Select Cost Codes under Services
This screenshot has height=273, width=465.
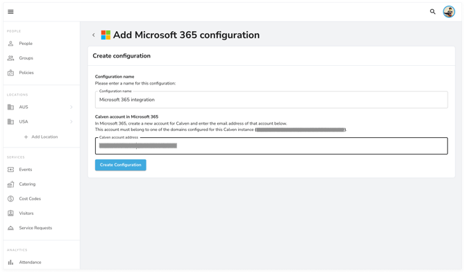(x=30, y=199)
